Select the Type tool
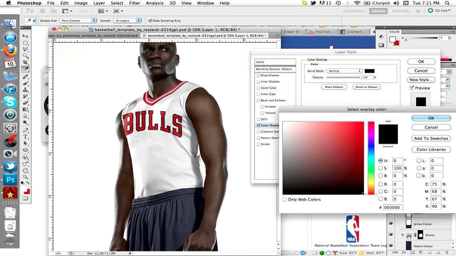This screenshot has width=456, height=256. [26, 137]
